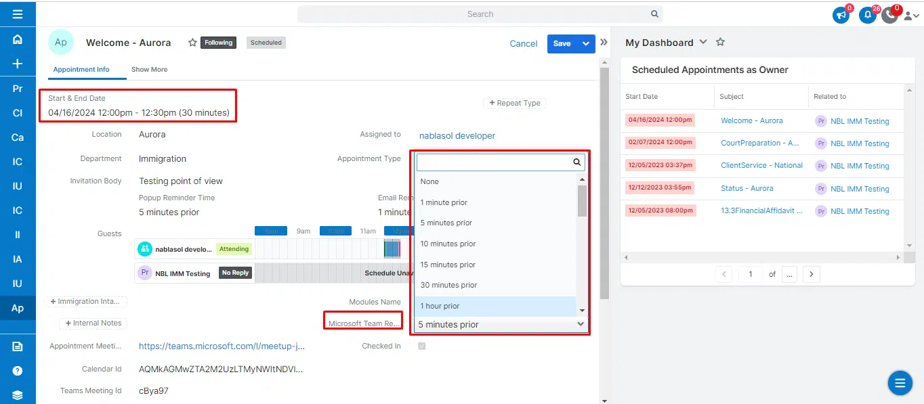Expand the Save button dropdown arrow
This screenshot has width=924, height=404.
click(586, 43)
